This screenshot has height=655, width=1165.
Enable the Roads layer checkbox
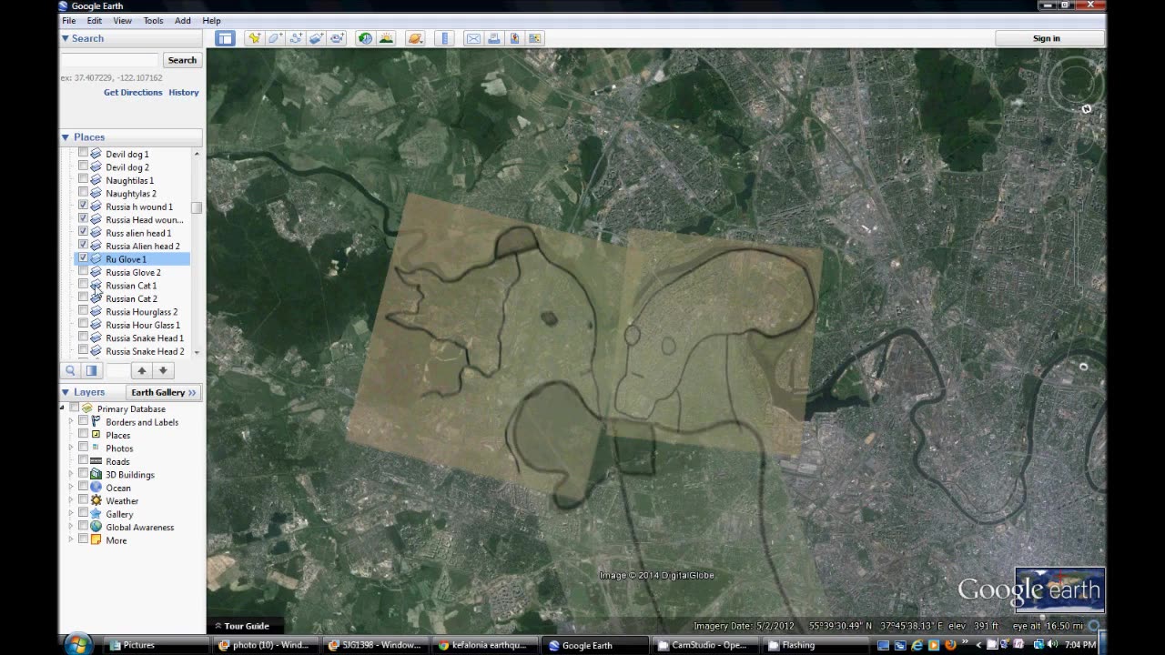(83, 461)
